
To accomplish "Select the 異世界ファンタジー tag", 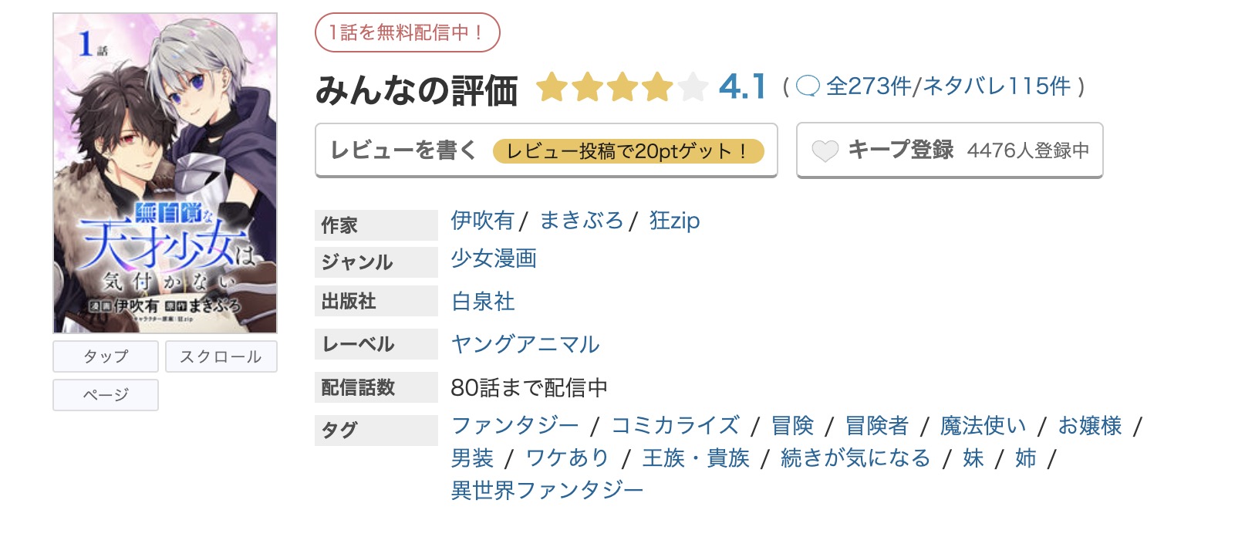I will [x=547, y=489].
